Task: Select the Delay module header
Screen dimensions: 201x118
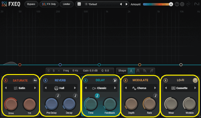Action: pos(100,80)
